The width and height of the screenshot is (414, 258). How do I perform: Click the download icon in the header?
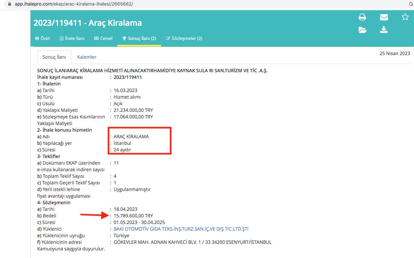coord(384,30)
